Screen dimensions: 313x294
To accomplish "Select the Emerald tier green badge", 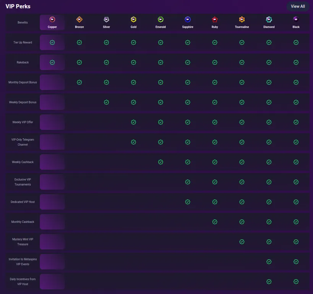I will (x=161, y=20).
